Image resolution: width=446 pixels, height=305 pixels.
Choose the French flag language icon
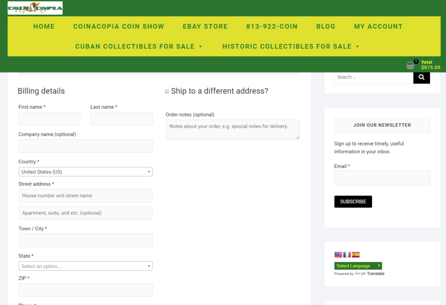click(347, 255)
